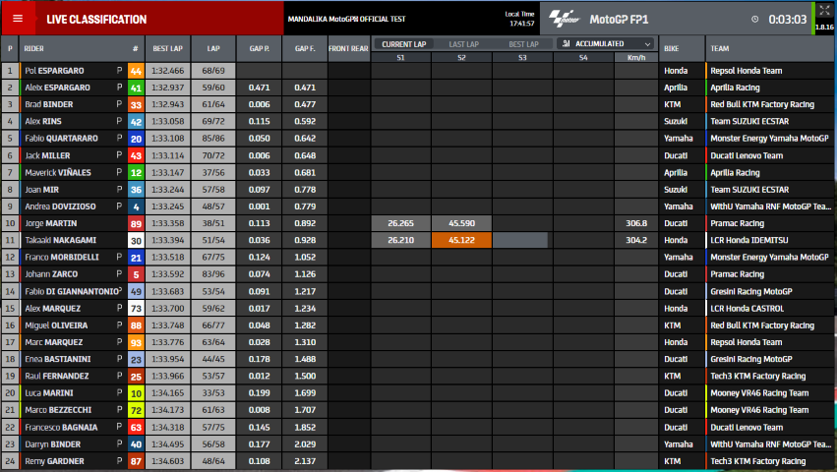Screen dimensions: 837x472
Task: Click Pol Espargaro's number 44 badge
Action: [136, 71]
